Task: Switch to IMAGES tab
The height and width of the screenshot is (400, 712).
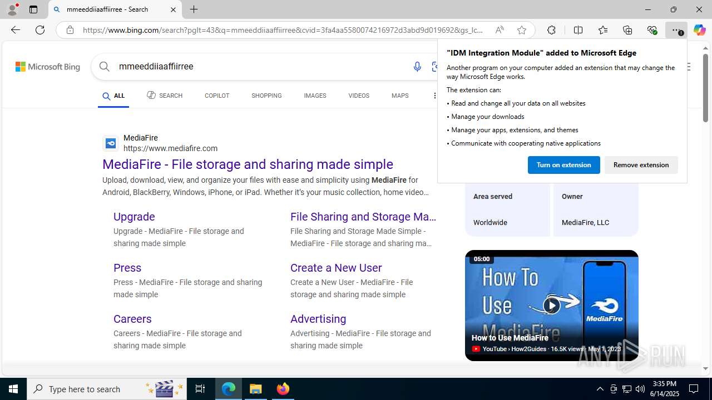Action: [315, 96]
